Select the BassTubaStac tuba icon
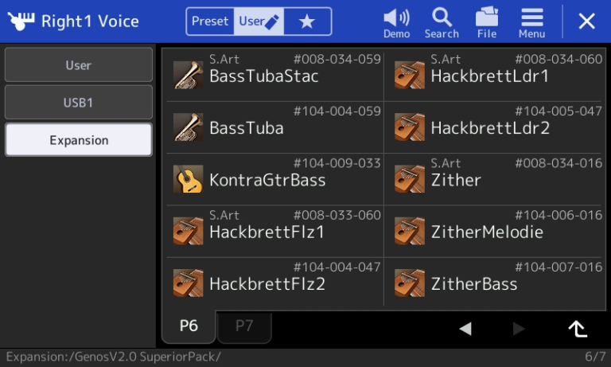 point(189,75)
